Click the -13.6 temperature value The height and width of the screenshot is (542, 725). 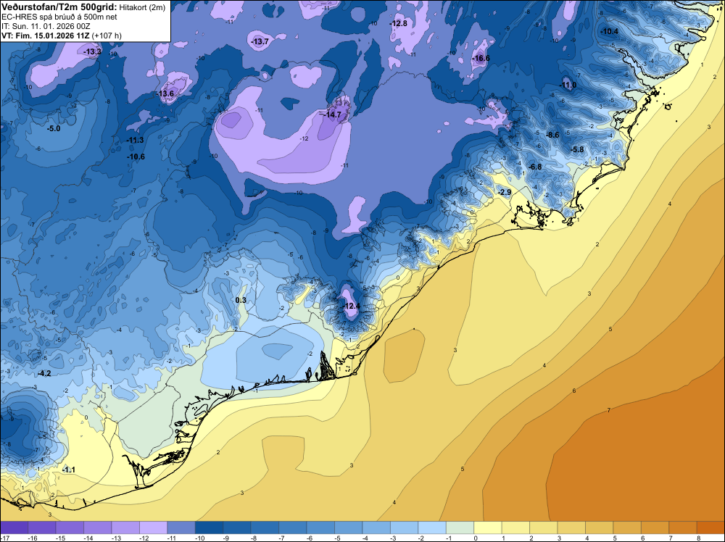165,93
